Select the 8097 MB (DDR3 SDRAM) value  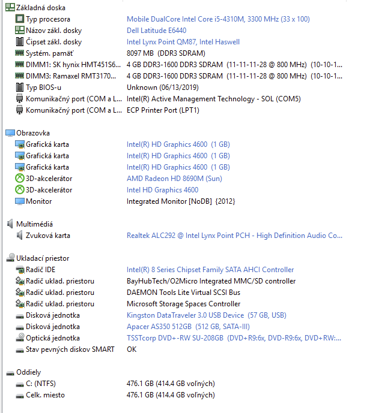[x=166, y=53]
